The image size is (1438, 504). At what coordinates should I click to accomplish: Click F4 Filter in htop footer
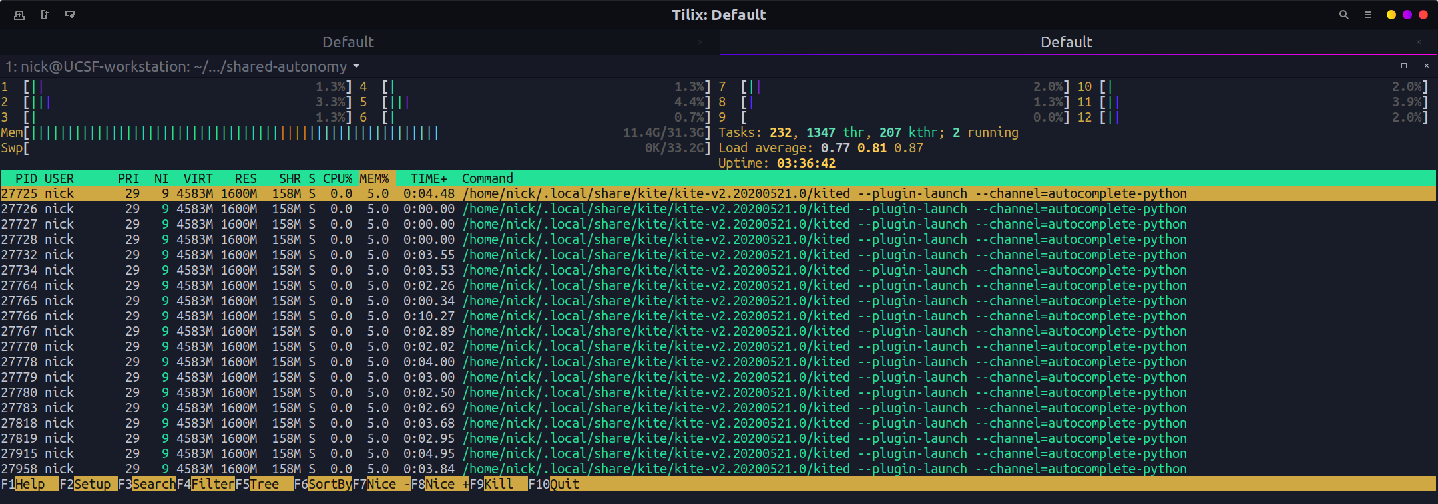[206, 484]
